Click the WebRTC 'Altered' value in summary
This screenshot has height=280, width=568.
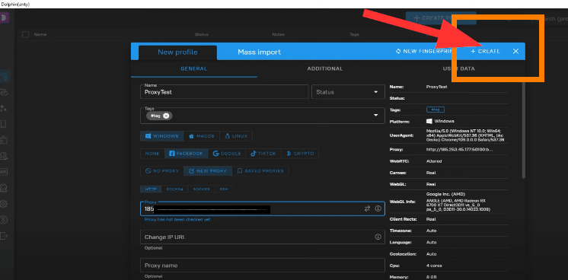pyautogui.click(x=434, y=161)
